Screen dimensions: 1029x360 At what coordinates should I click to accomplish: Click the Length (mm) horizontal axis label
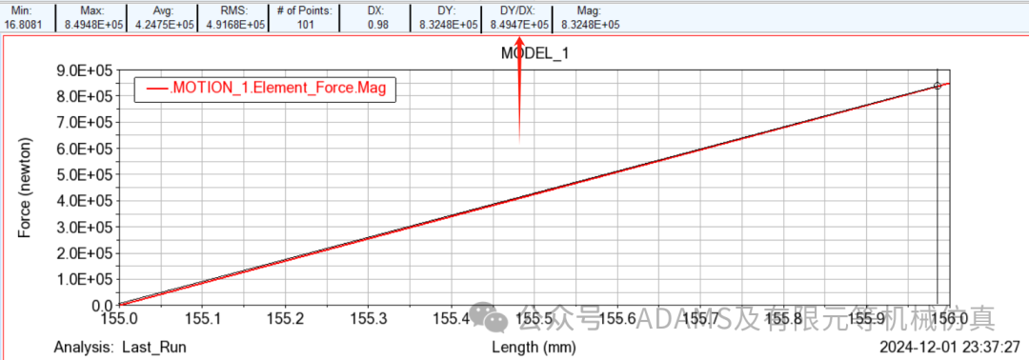535,347
